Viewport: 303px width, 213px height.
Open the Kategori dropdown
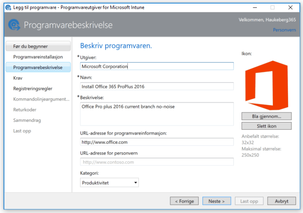(x=109, y=183)
